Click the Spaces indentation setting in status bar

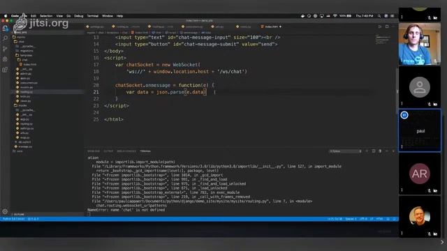(351, 219)
